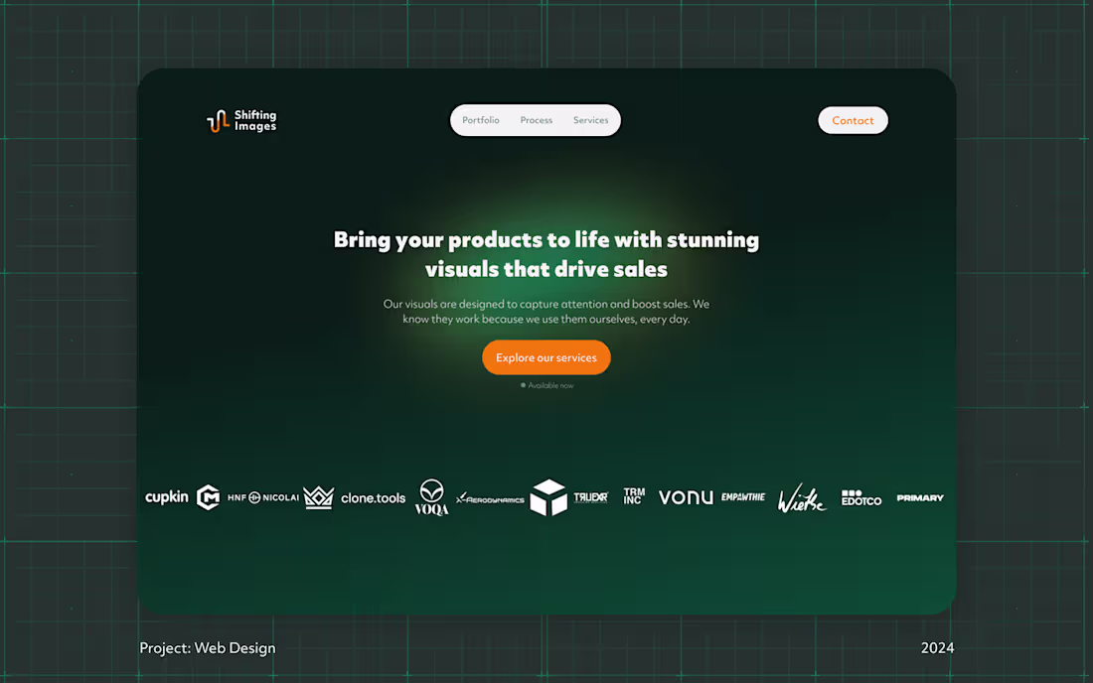
Task: Click the VOQA circular logo
Action: 431,496
